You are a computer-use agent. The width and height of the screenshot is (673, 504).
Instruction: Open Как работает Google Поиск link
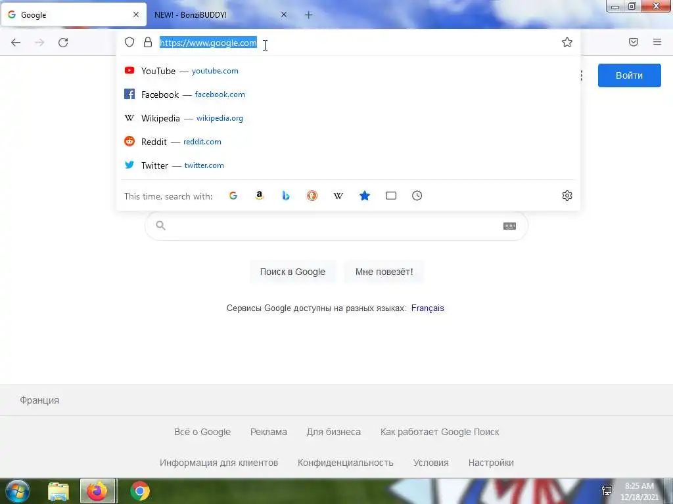(440, 432)
